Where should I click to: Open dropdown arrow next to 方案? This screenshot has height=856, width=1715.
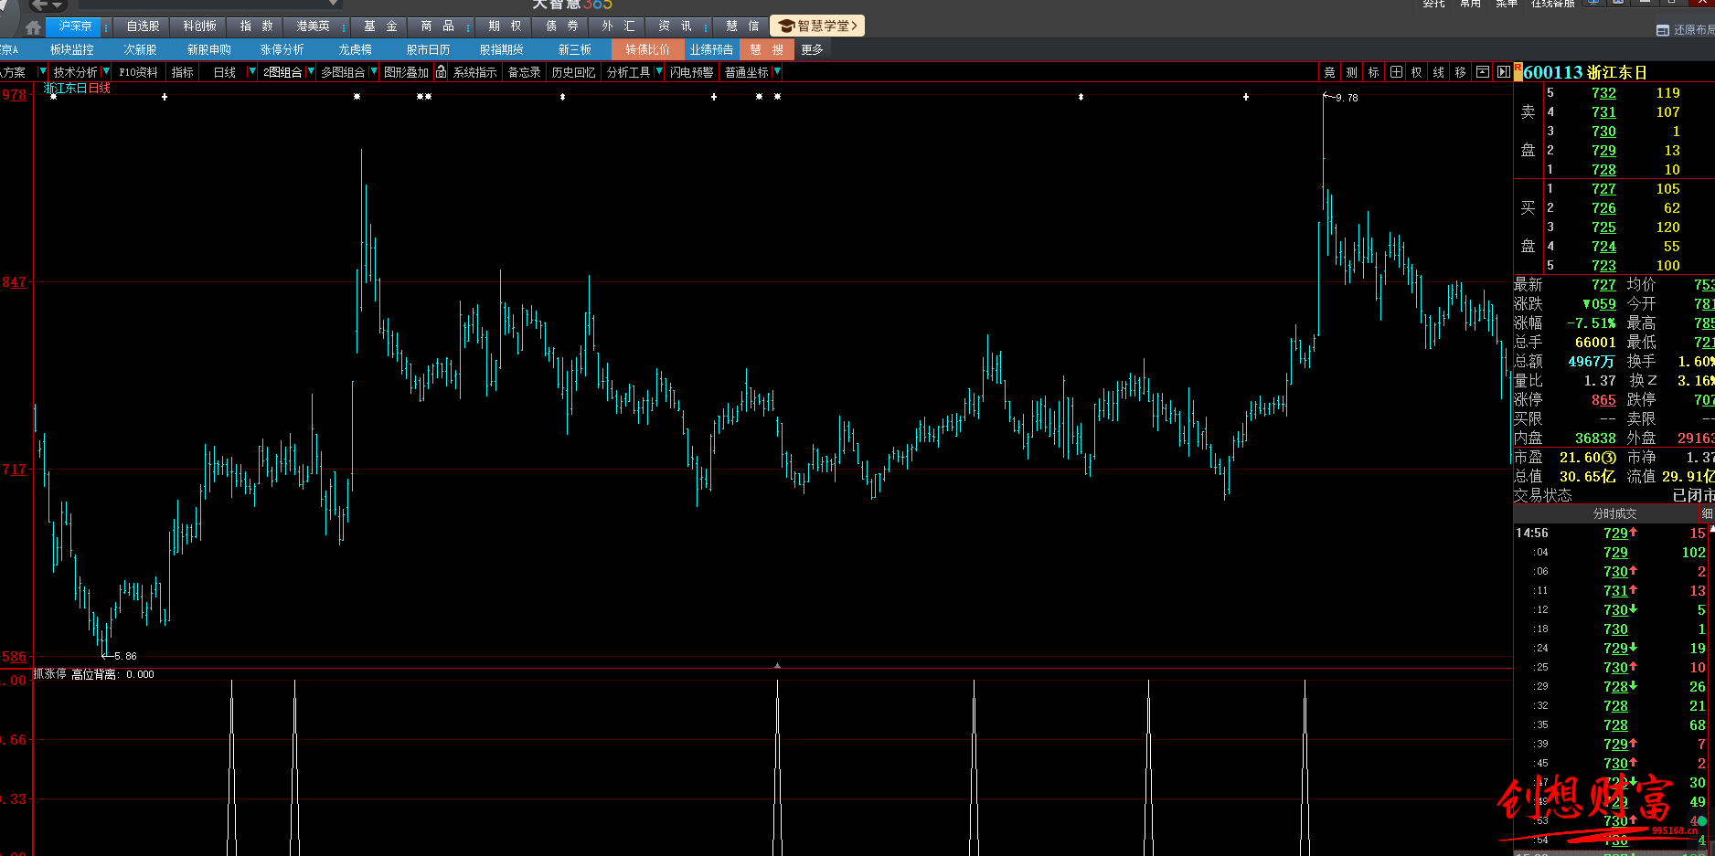coord(42,71)
